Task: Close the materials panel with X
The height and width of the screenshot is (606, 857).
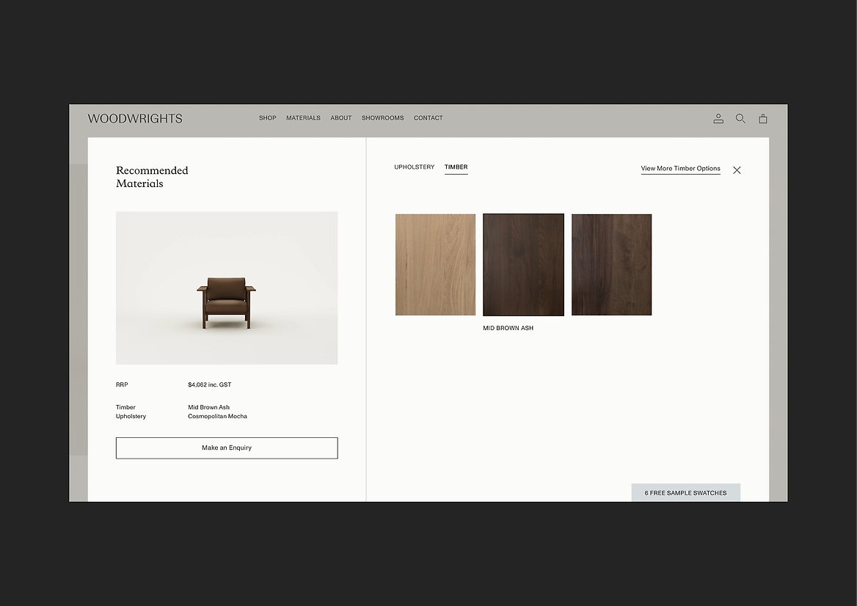Action: pyautogui.click(x=737, y=170)
